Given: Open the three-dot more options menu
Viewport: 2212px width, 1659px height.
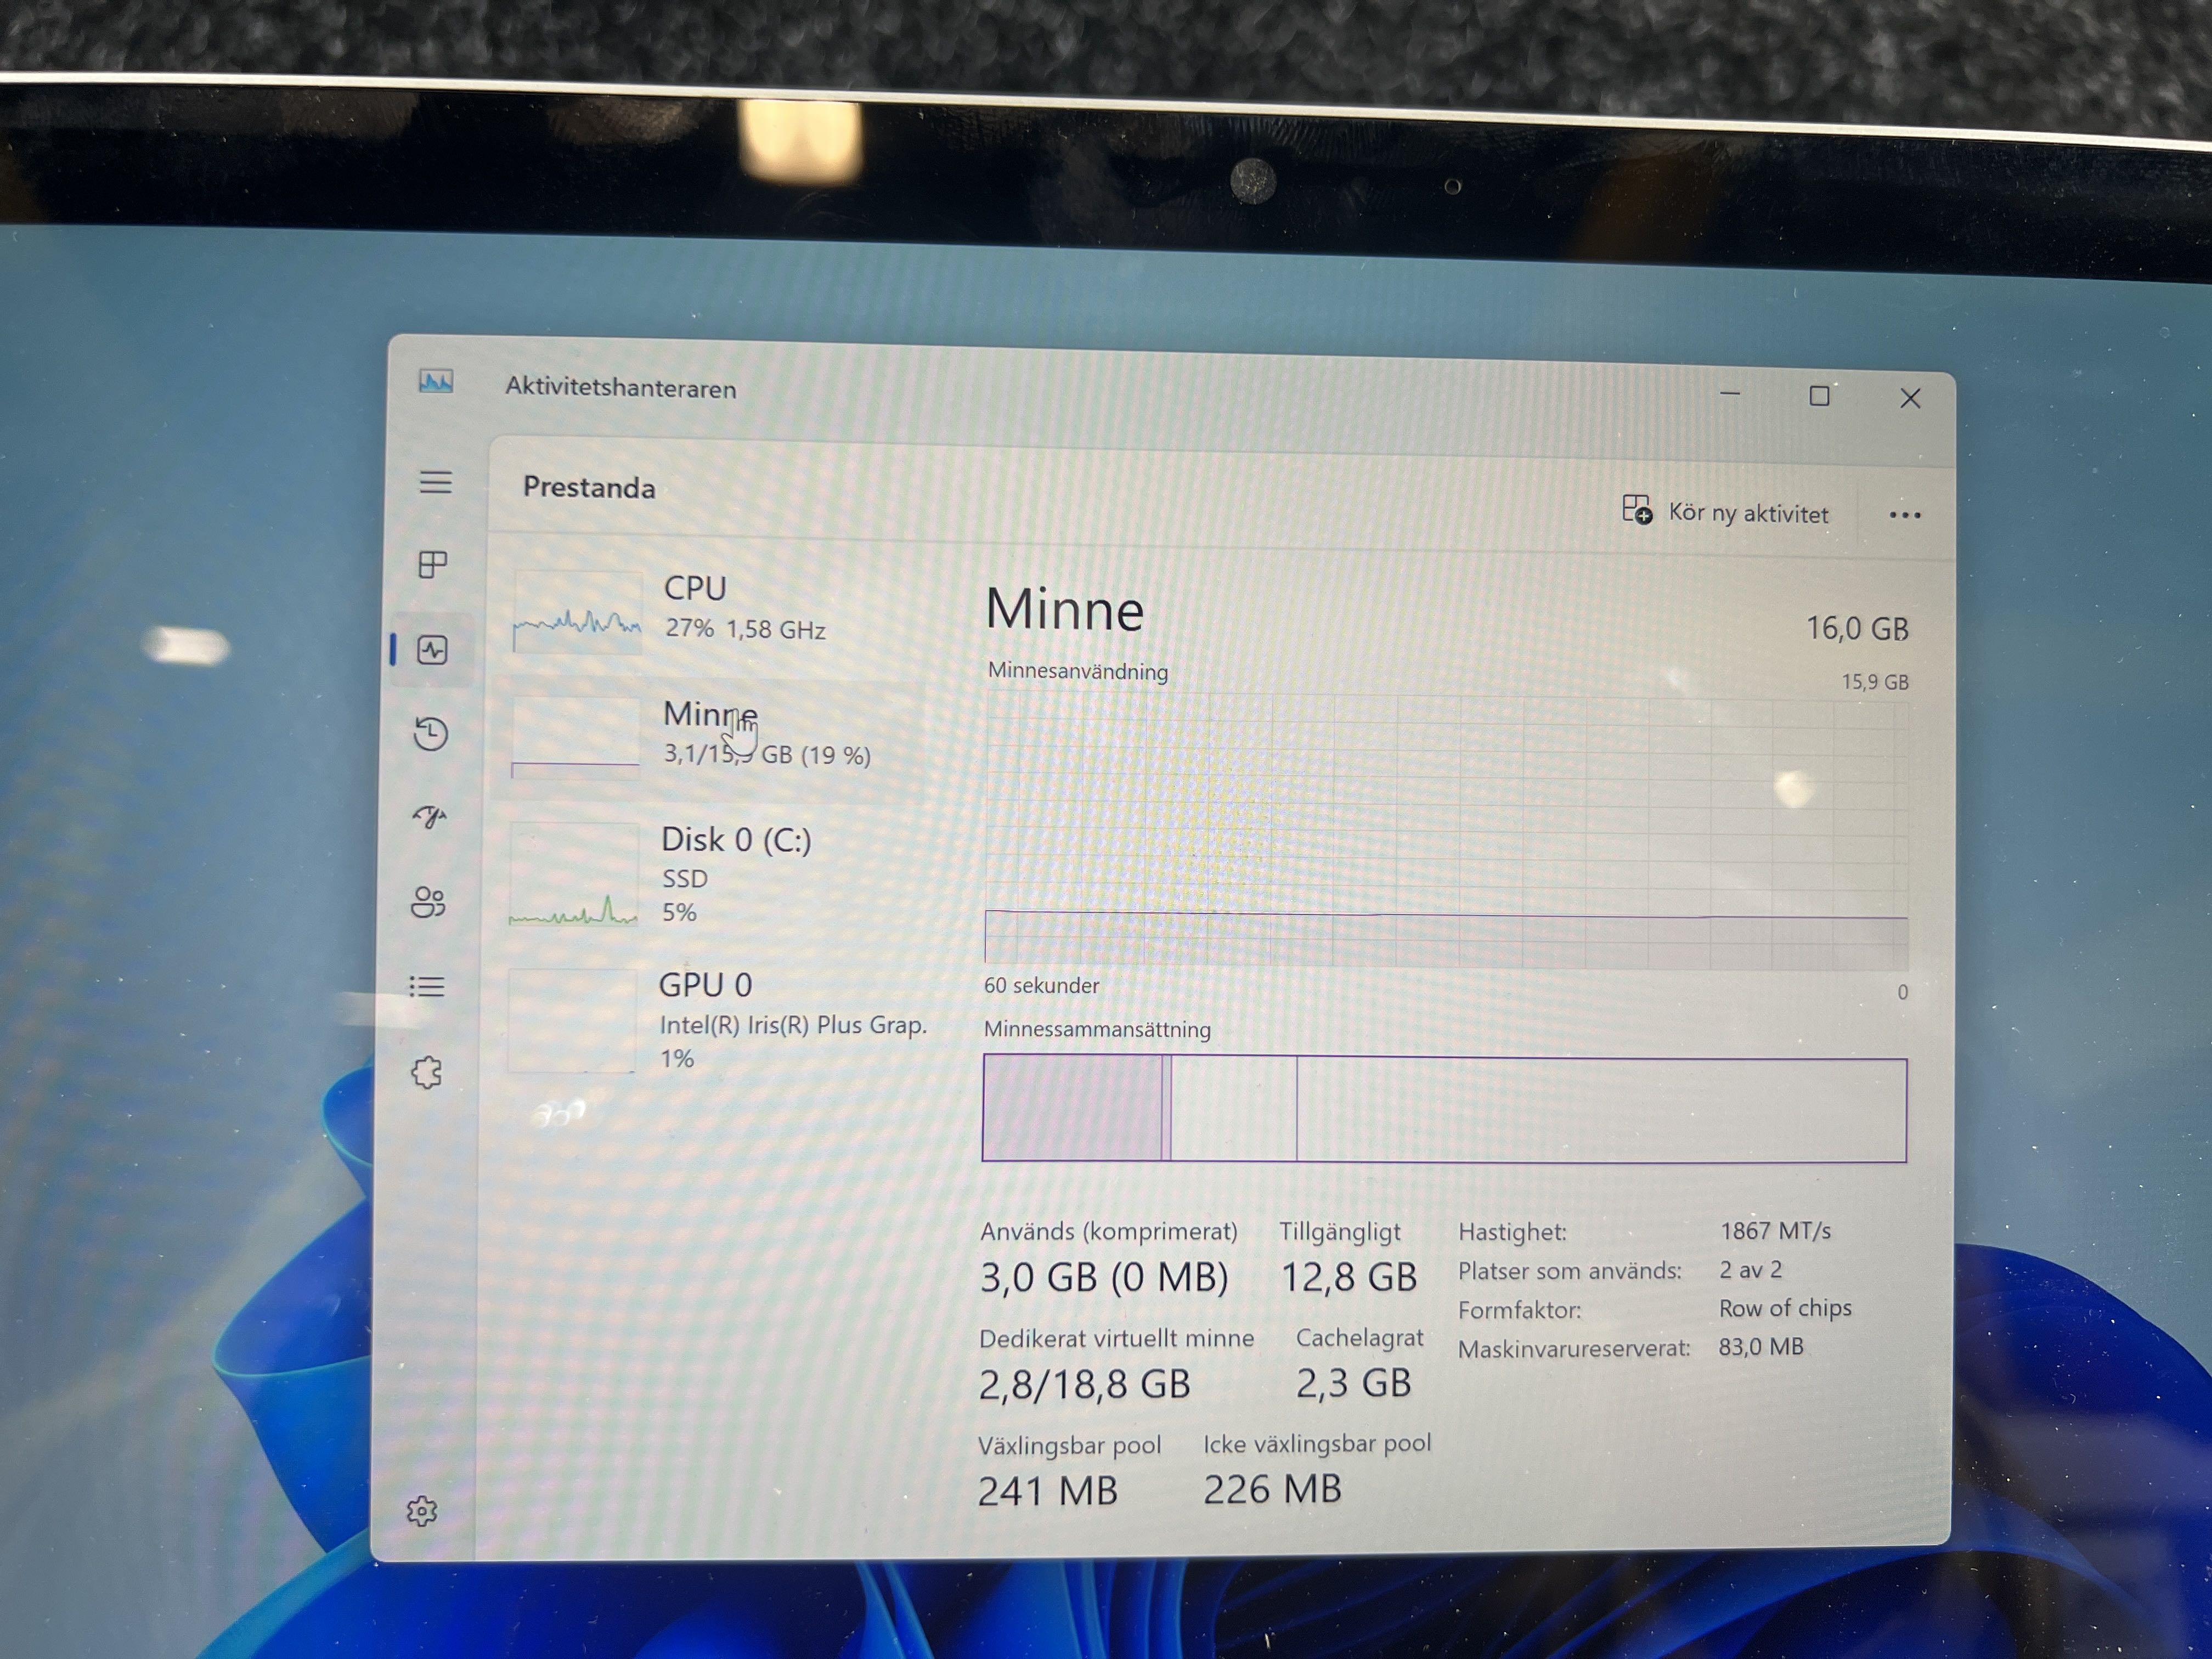Looking at the screenshot, I should click(x=1904, y=515).
